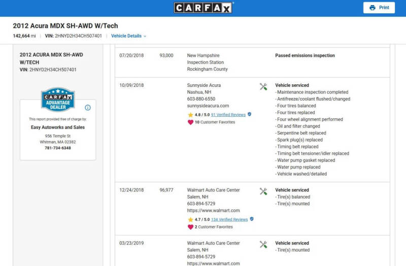406x266 pixels.
Task: Expand the Vehicle Details dropdown
Action: click(129, 36)
